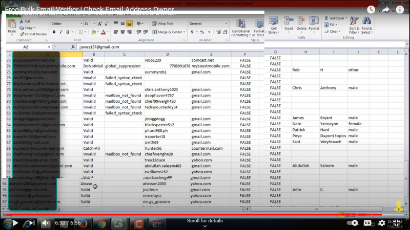The width and height of the screenshot is (410, 230).
Task: Open YouTube settings gear
Action: (x=382, y=223)
